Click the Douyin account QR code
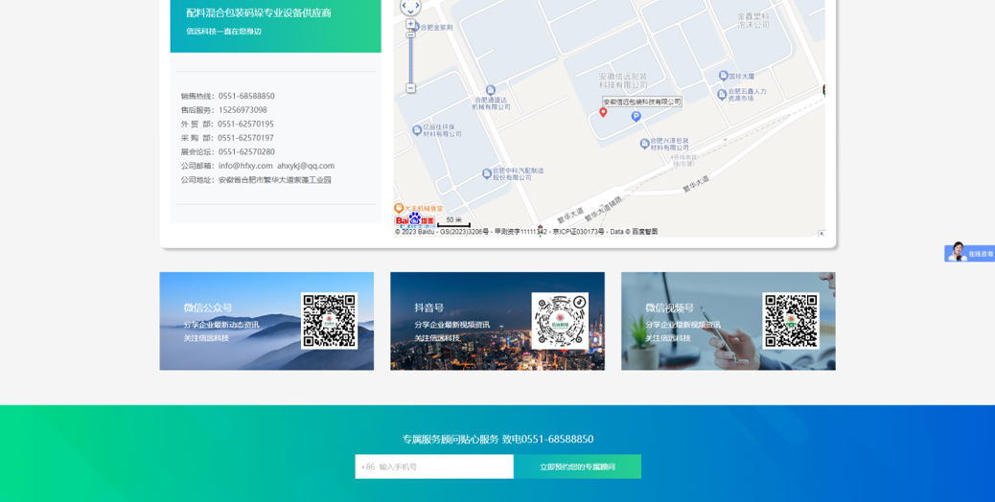Viewport: 995px width, 502px height. point(560,321)
